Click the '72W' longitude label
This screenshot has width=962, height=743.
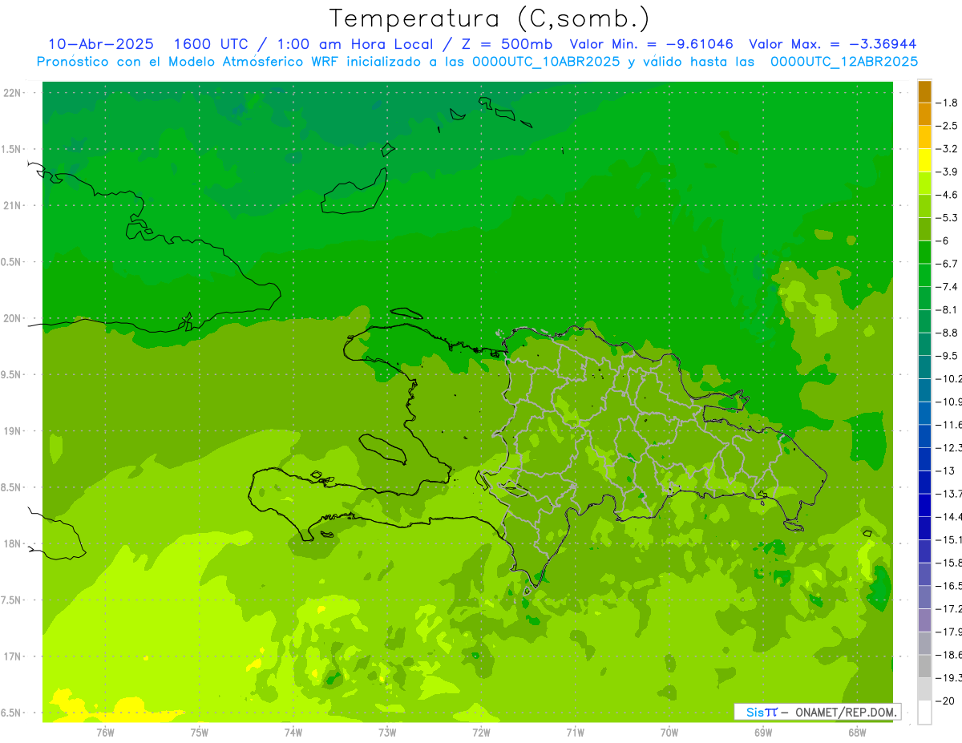coord(481,733)
